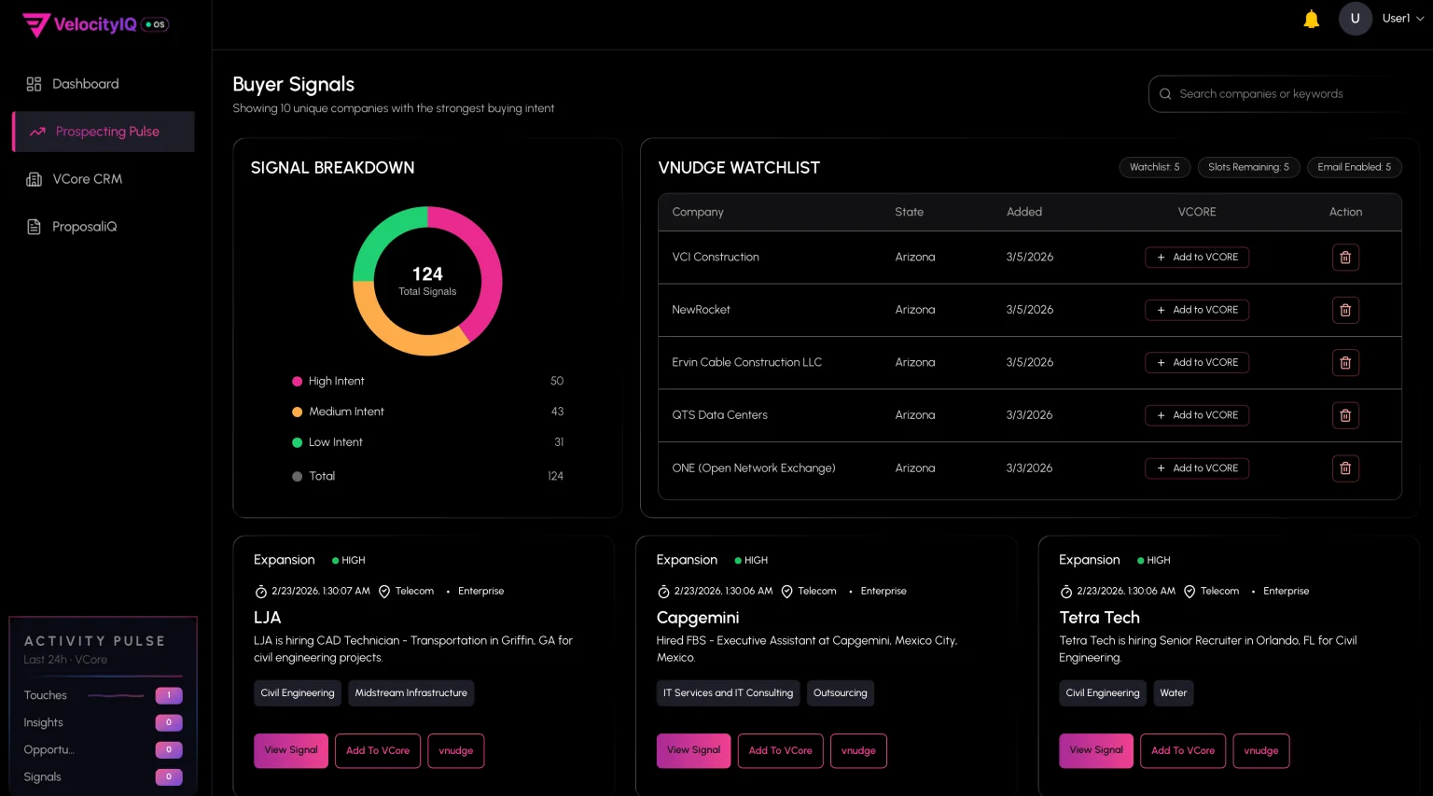This screenshot has height=796, width=1433.
Task: Click the pink High Intent legend dot
Action: point(297,382)
